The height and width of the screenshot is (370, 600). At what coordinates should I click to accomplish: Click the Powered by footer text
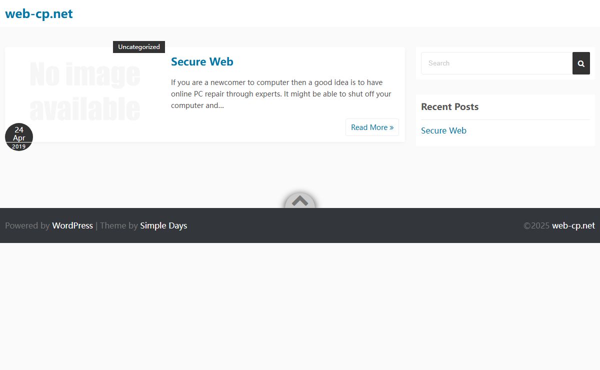pos(27,225)
